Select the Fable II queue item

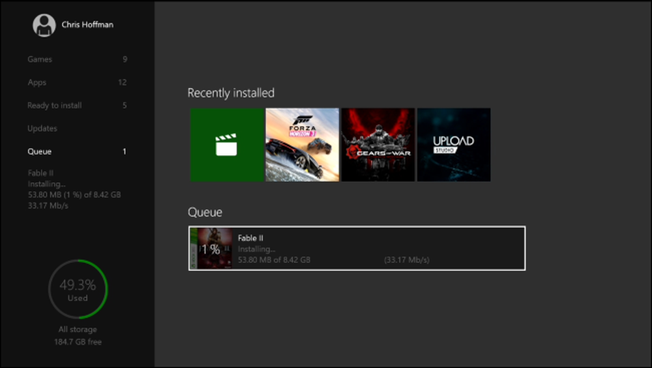[357, 249]
